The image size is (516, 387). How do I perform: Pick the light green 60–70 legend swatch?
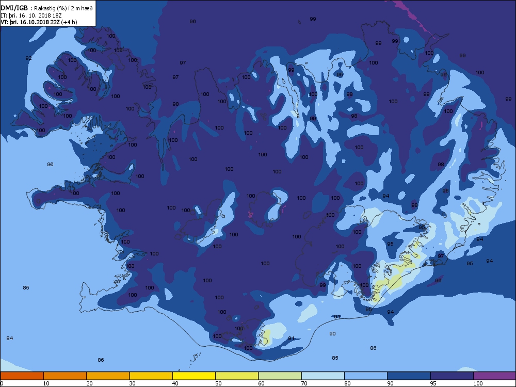(280, 376)
